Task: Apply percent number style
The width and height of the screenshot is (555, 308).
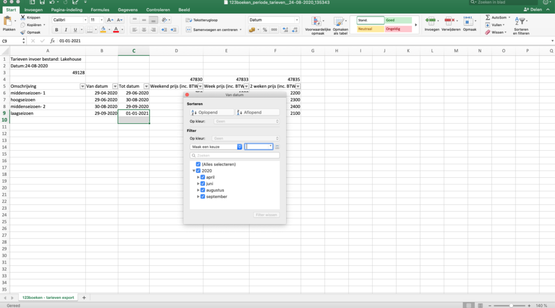Action: (x=264, y=30)
